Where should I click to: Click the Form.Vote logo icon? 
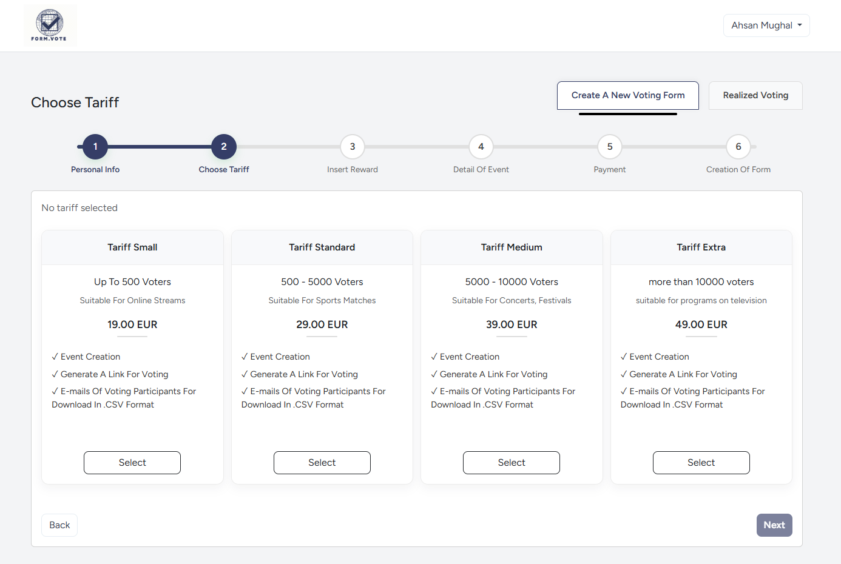[50, 25]
